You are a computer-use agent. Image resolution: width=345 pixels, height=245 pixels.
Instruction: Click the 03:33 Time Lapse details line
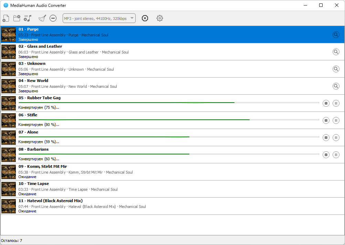(x=68, y=189)
